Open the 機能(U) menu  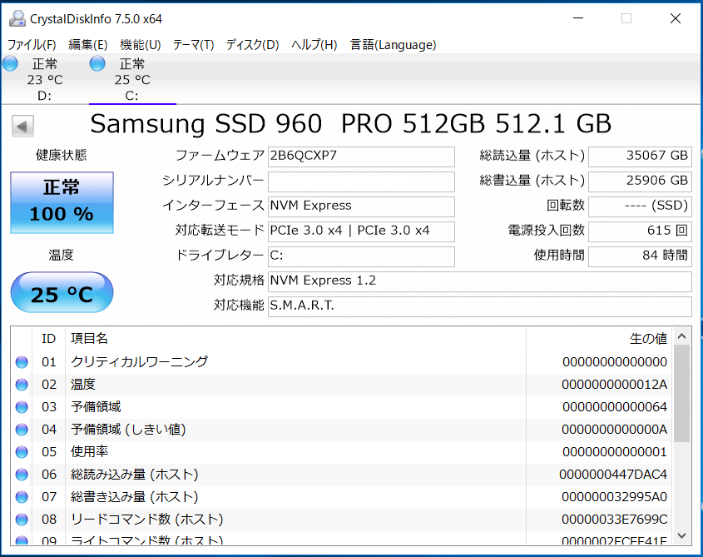(x=141, y=44)
